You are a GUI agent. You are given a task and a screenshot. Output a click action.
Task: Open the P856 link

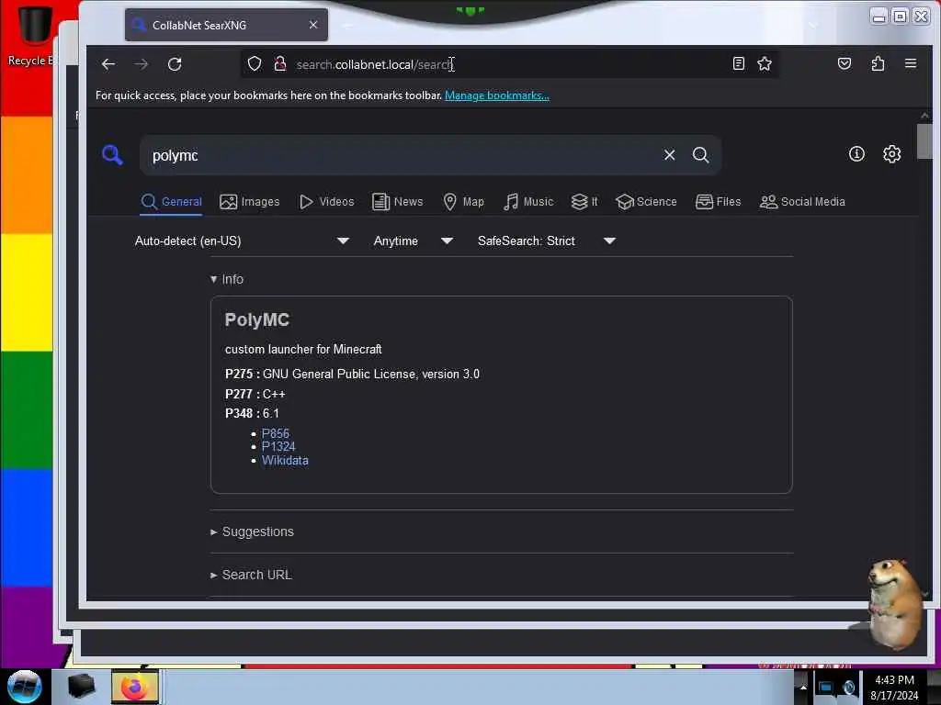[276, 433]
